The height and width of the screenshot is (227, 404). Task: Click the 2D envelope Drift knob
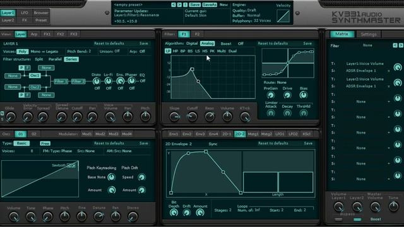pos(187,212)
